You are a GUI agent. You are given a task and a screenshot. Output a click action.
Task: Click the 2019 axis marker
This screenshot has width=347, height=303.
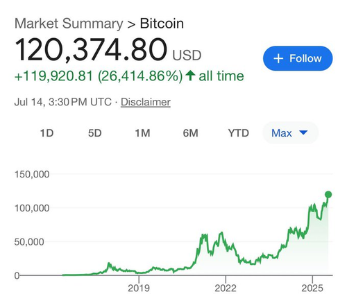(139, 288)
